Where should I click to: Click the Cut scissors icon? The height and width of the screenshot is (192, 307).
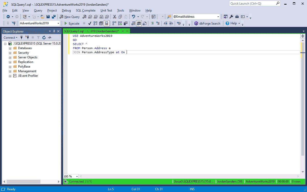click(x=114, y=17)
